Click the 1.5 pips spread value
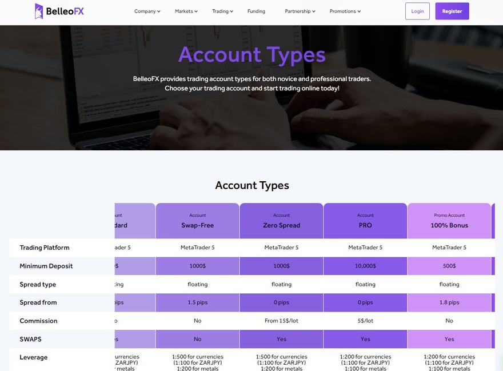 (x=198, y=302)
